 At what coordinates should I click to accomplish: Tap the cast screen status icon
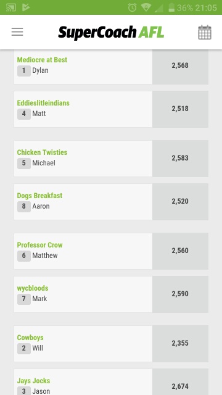click(x=11, y=7)
